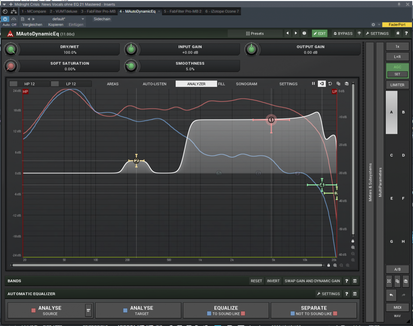Copy the equalizer graph settings

(x=338, y=84)
